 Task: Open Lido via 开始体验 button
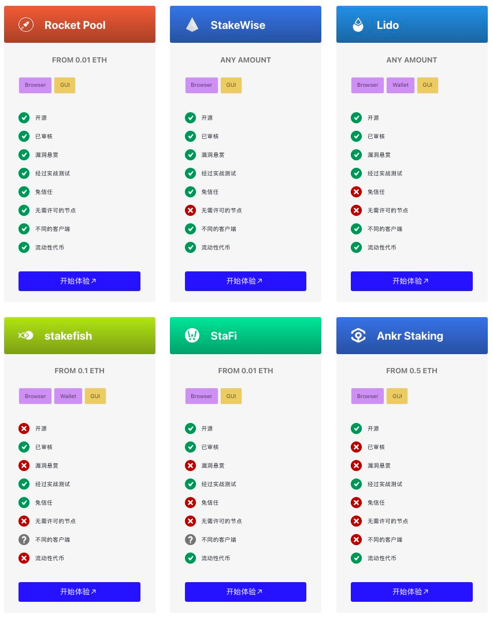point(412,281)
